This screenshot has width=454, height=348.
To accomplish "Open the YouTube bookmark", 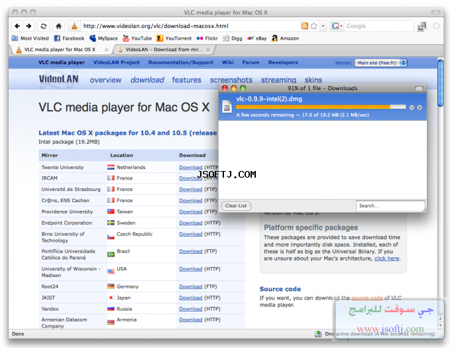I will (138, 38).
